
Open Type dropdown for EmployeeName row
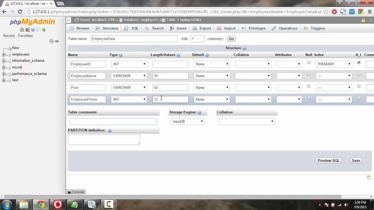pos(129,76)
